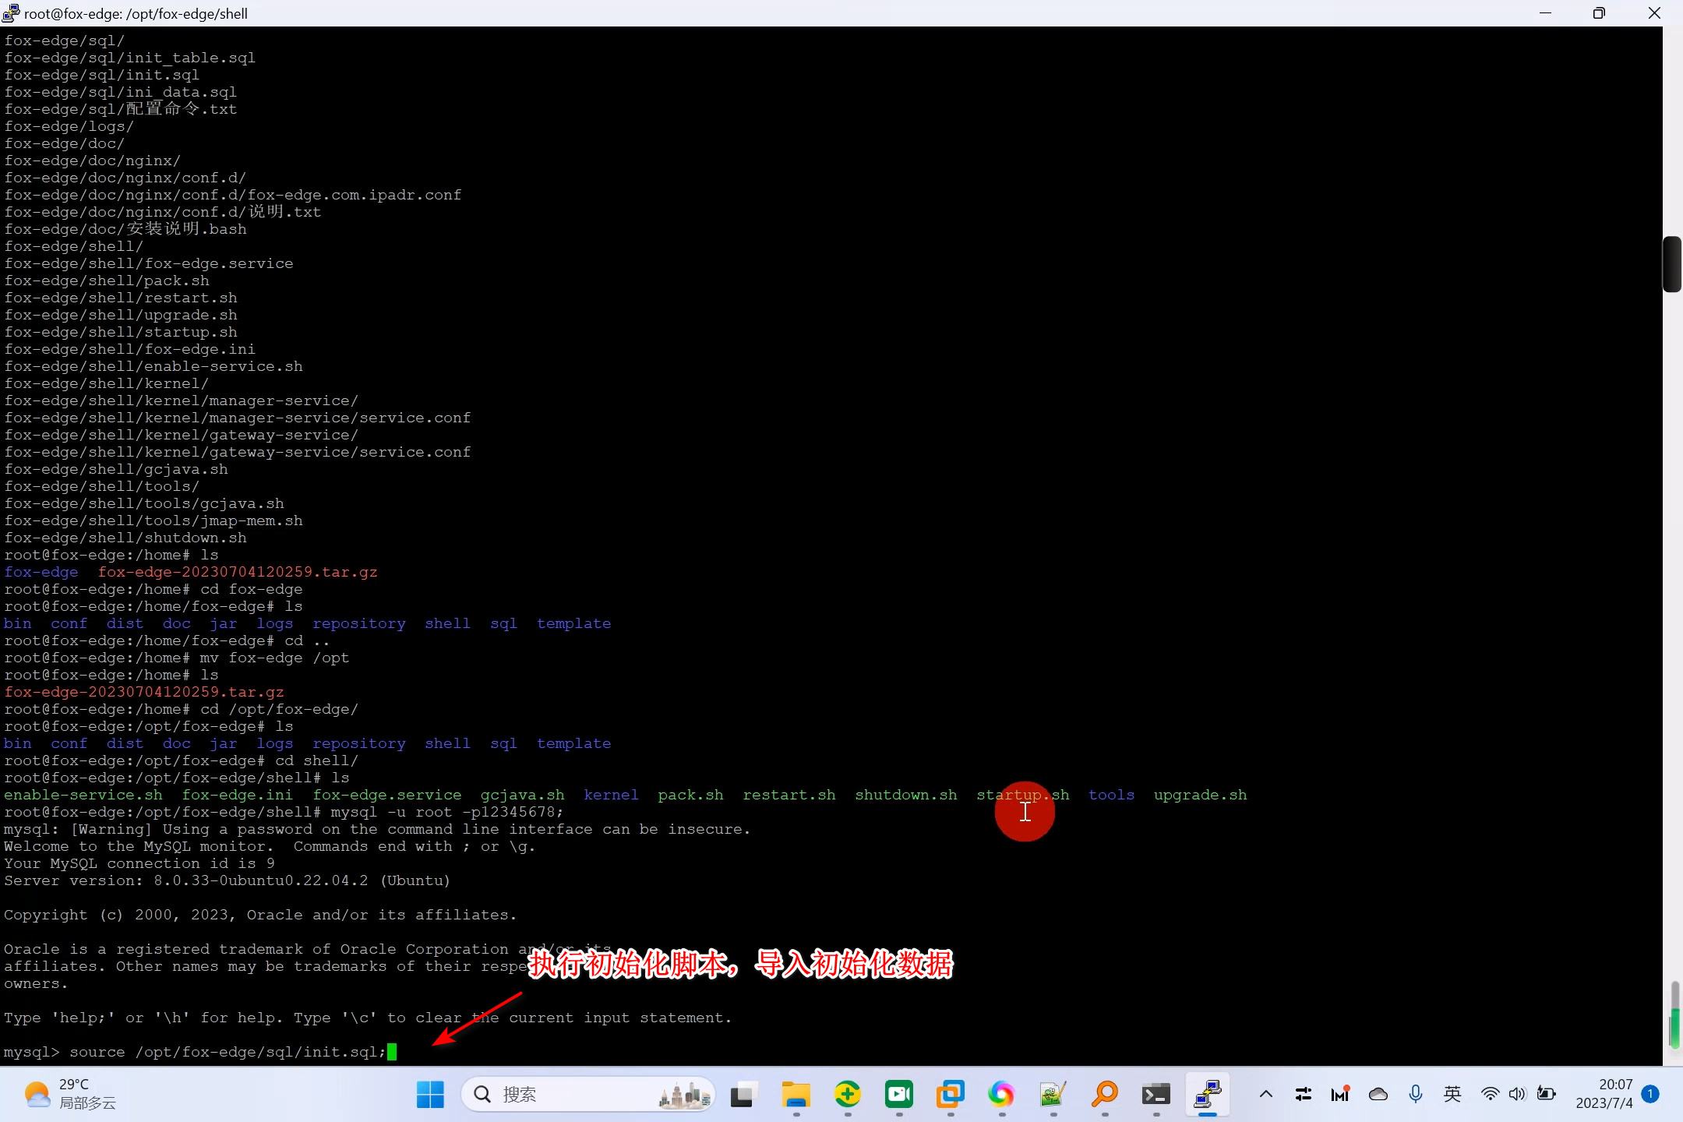Click 'startup.sh' in the ls output
The width and height of the screenshot is (1683, 1122).
coord(1023,795)
